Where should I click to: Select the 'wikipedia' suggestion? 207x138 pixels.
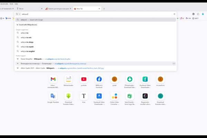96,33
